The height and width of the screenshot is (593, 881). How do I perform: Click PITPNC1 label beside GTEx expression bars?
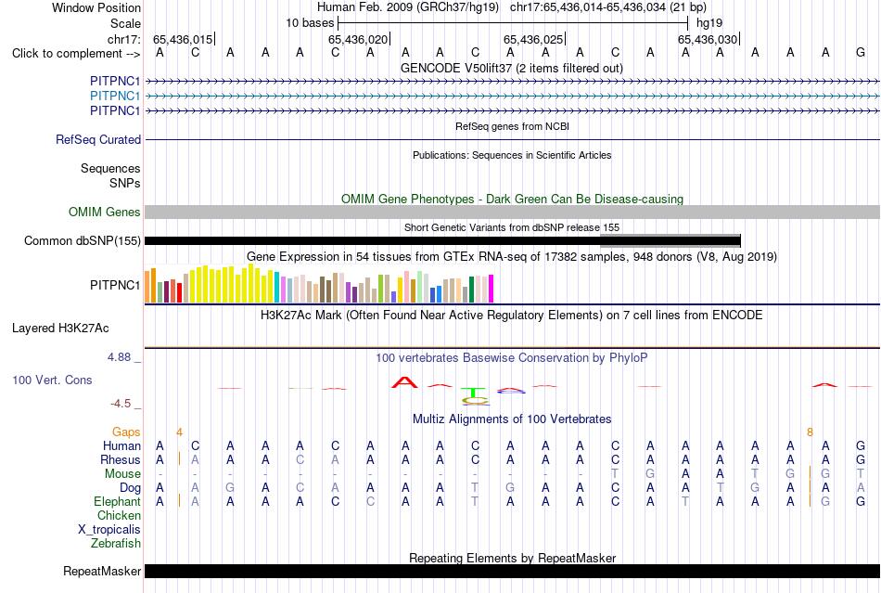click(x=115, y=285)
